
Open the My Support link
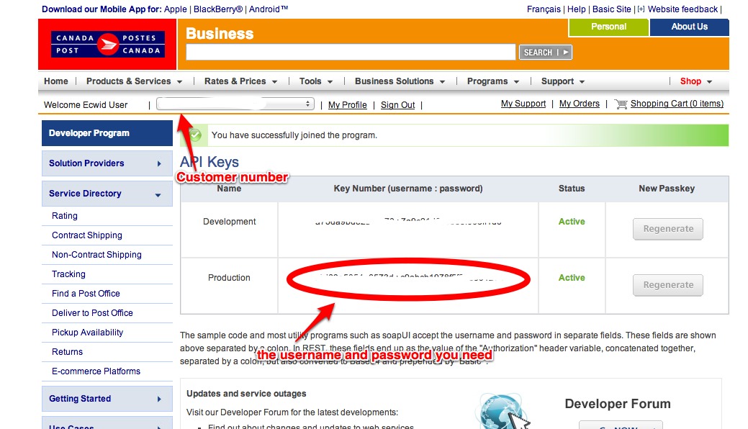[x=523, y=104]
